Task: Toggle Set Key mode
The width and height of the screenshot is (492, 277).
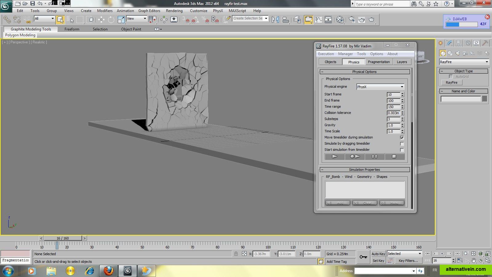Action: (378, 261)
